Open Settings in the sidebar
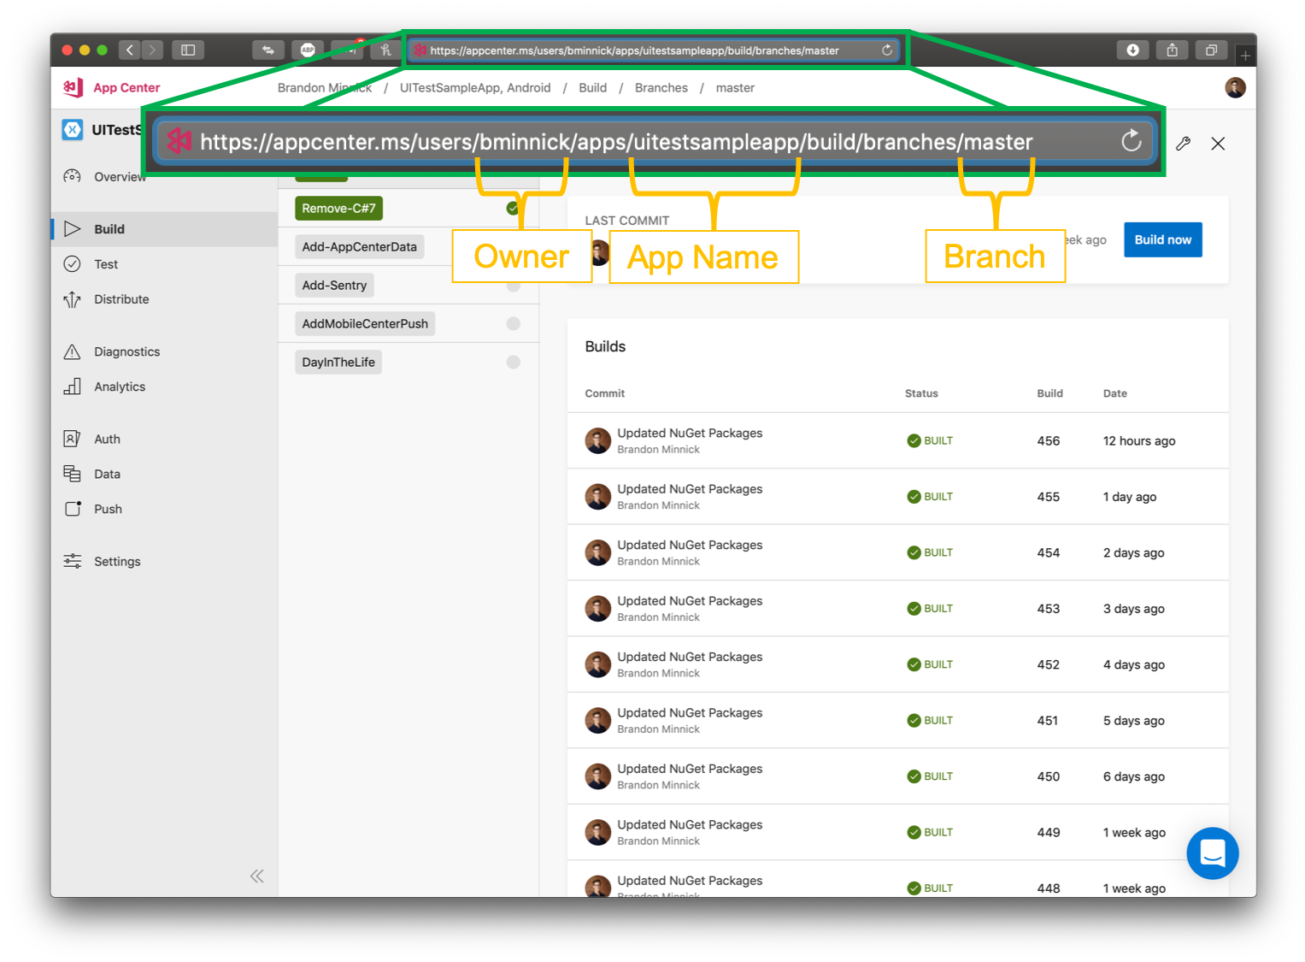The height and width of the screenshot is (962, 1305). (164, 561)
